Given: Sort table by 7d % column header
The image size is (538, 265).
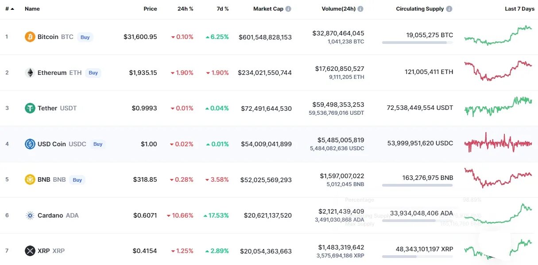Looking at the screenshot, I should [222, 9].
